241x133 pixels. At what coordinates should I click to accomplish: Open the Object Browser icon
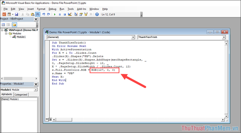pyautogui.click(x=86, y=14)
